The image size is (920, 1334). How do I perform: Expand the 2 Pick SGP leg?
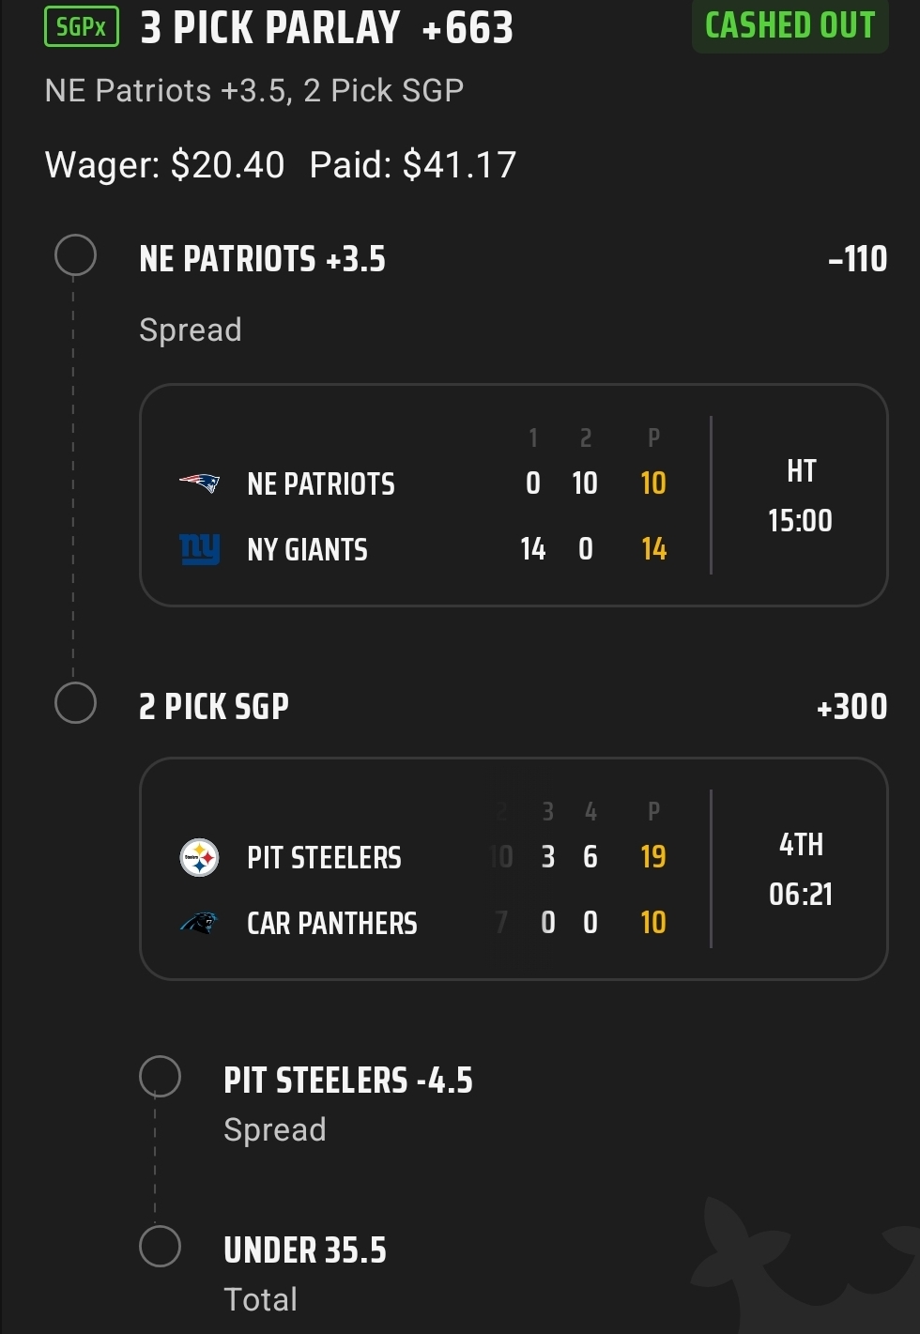[x=214, y=707]
